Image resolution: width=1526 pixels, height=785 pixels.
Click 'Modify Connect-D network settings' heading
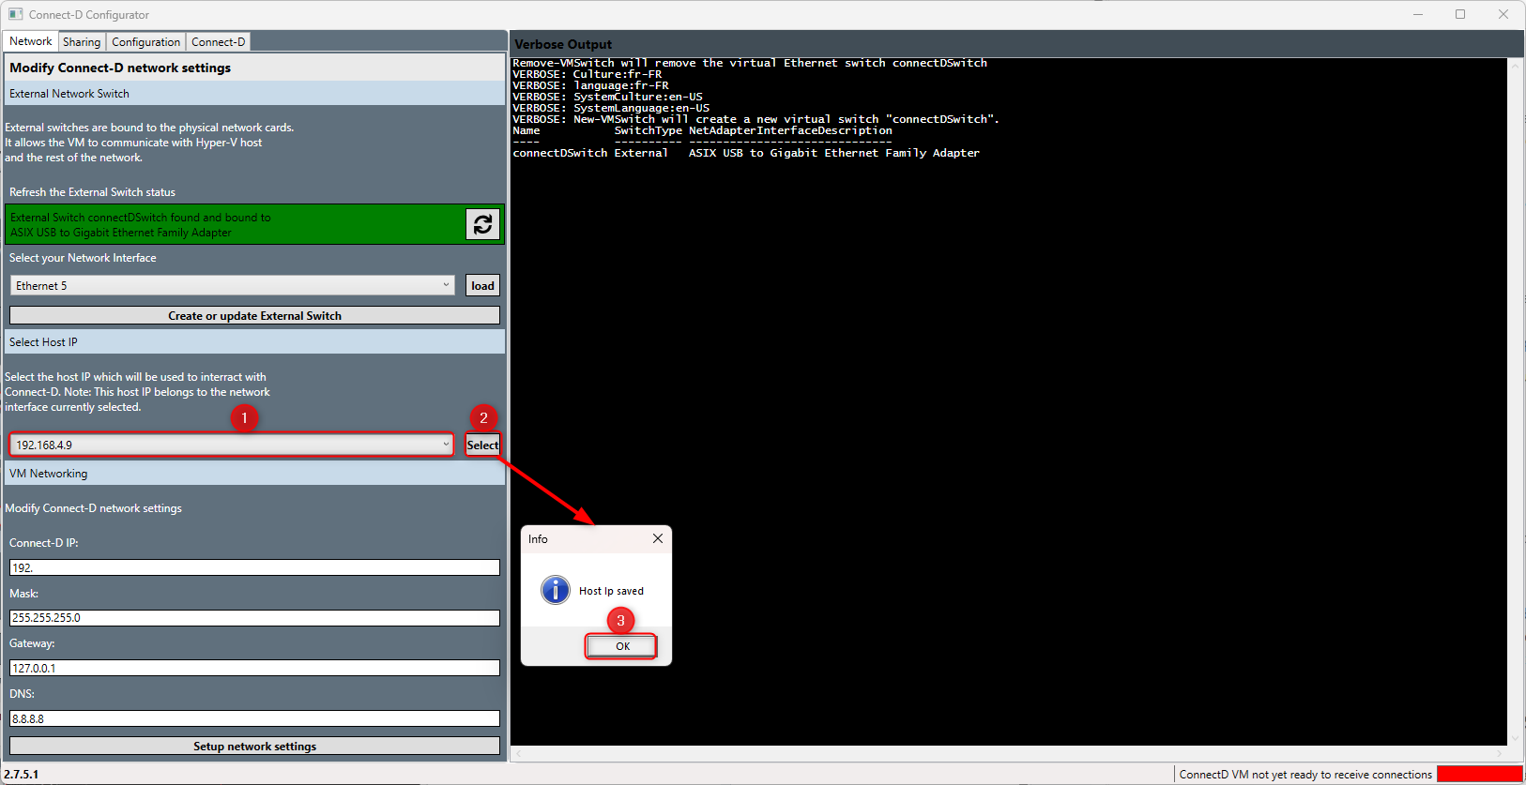pos(120,68)
